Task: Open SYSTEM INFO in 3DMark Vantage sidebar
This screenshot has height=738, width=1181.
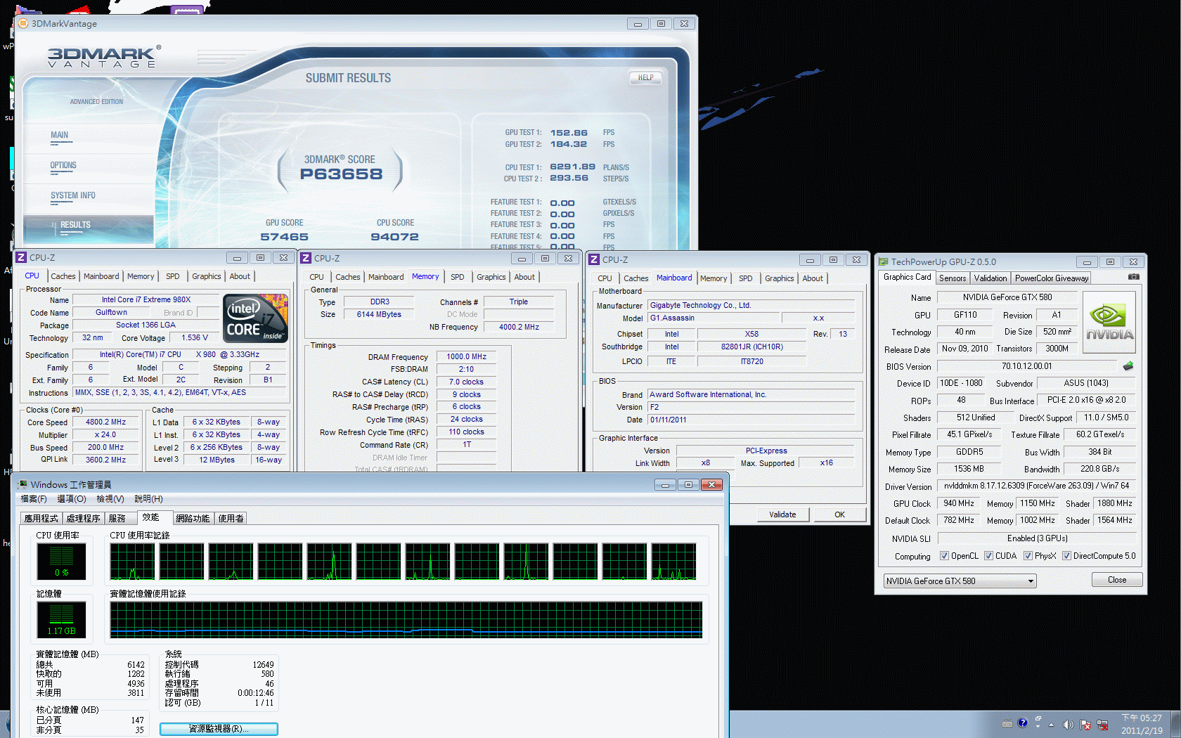Action: click(x=72, y=196)
